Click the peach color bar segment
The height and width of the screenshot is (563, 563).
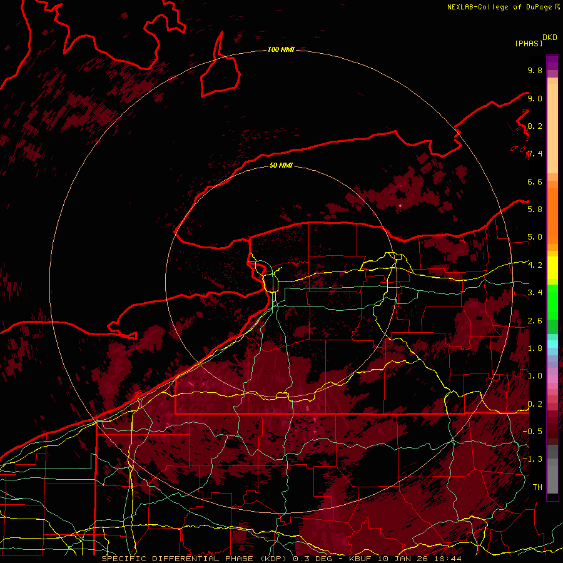pyautogui.click(x=552, y=128)
